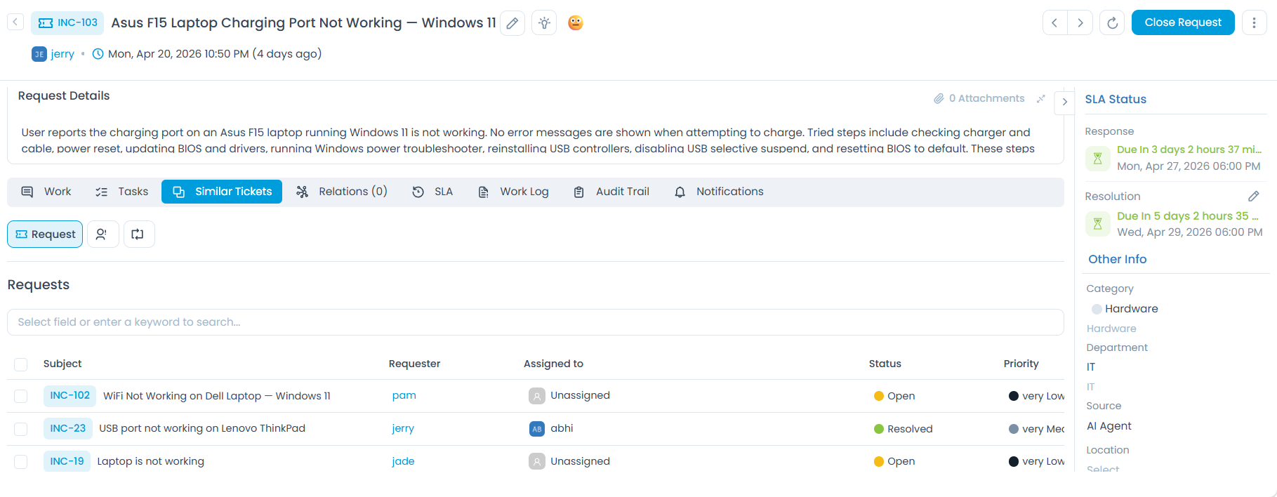Open the three-dot more options menu
This screenshot has height=497, width=1277.
1254,23
